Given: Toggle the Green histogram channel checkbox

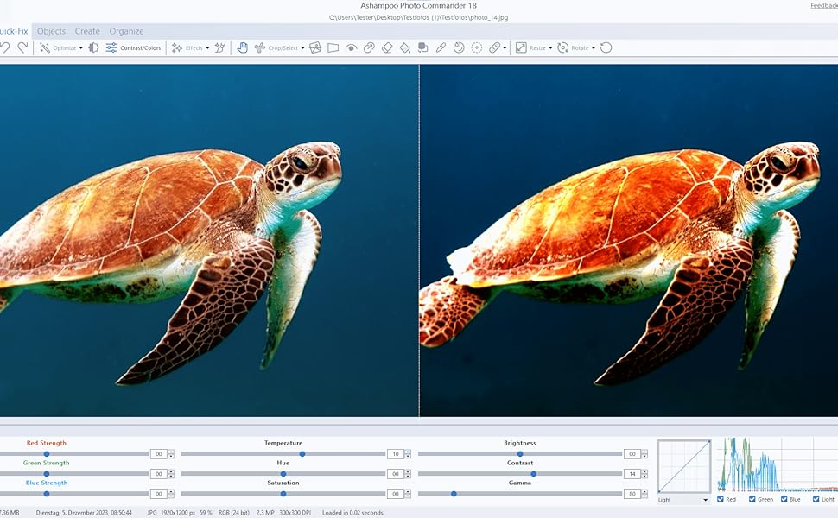Looking at the screenshot, I should pyautogui.click(x=752, y=499).
